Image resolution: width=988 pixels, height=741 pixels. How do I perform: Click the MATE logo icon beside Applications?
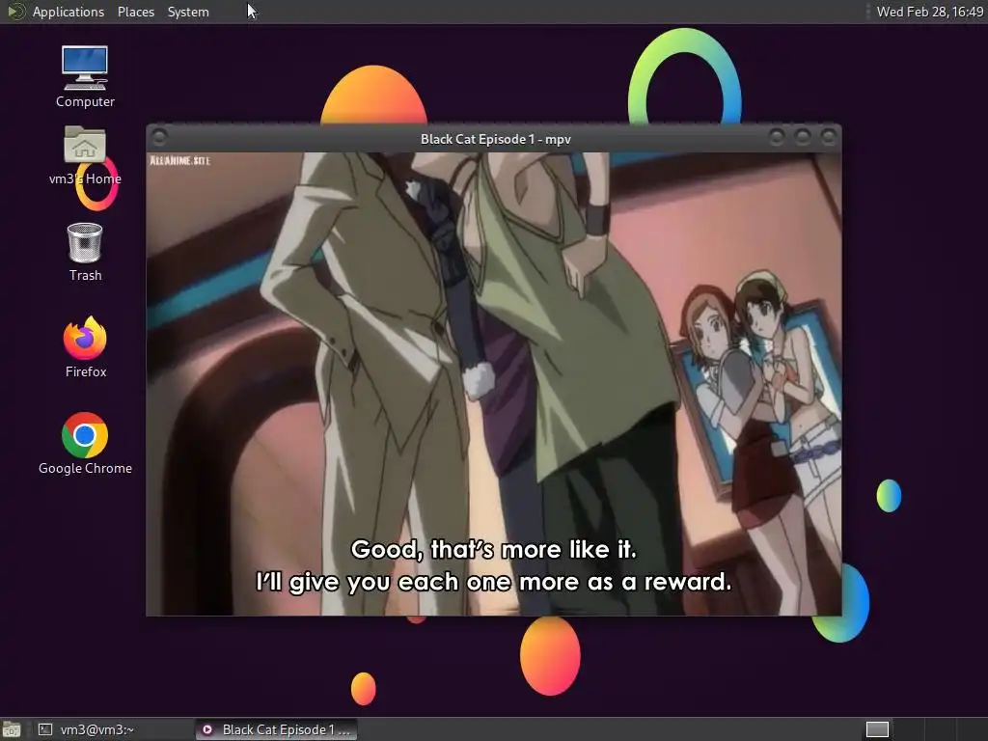pos(15,12)
